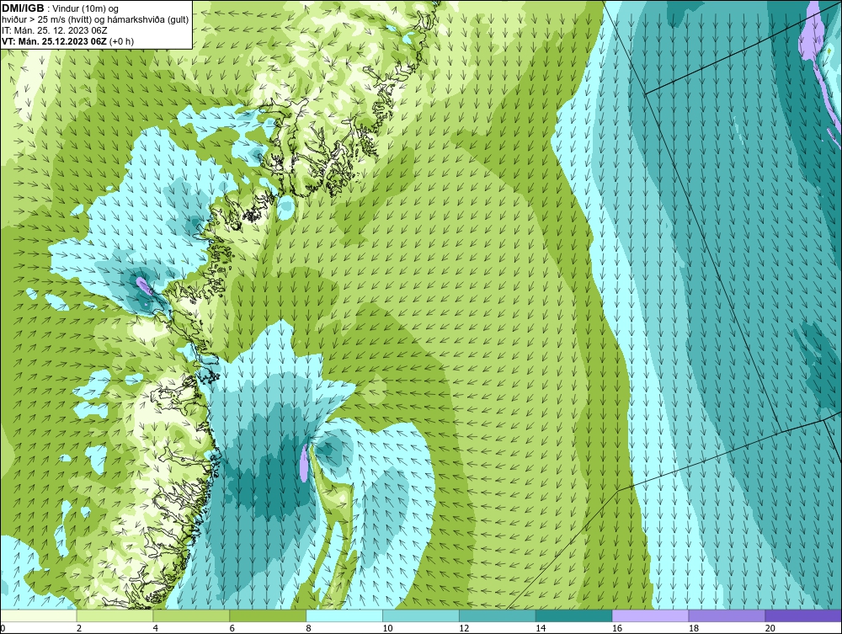Click the 4–6 m/s green legend swatch
This screenshot has height=634, width=842.
(x=191, y=615)
